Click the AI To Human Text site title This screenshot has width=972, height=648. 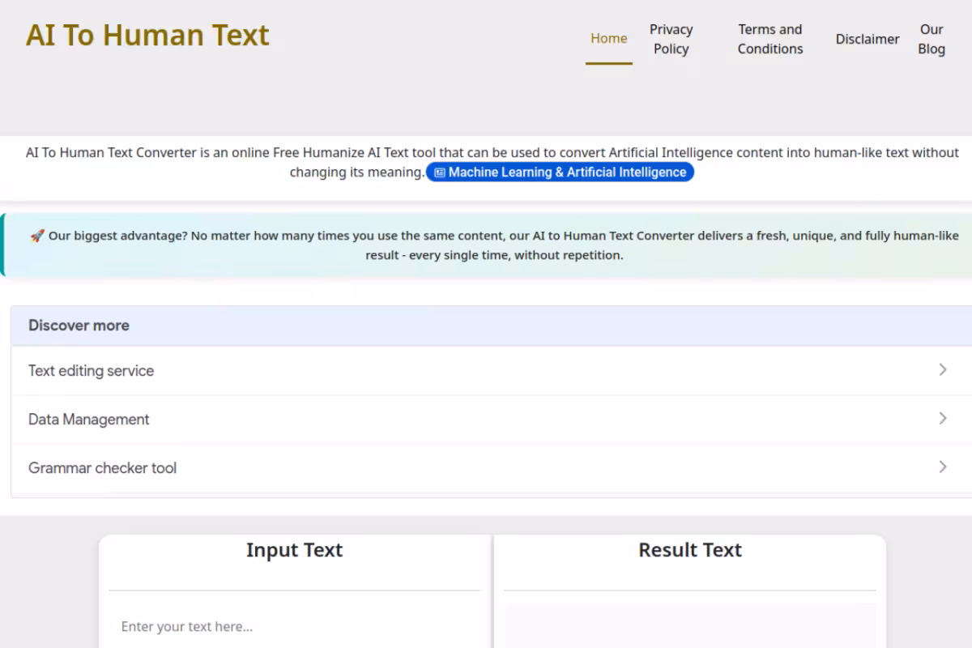147,36
